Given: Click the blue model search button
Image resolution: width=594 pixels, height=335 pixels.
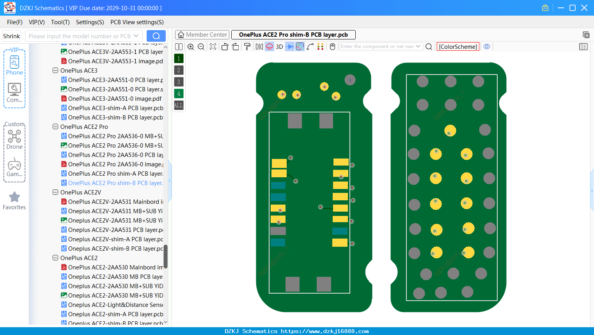Looking at the screenshot, I should tap(156, 36).
